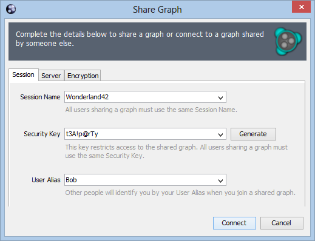
Task: Open the Encryption tab
Action: pyautogui.click(x=83, y=76)
